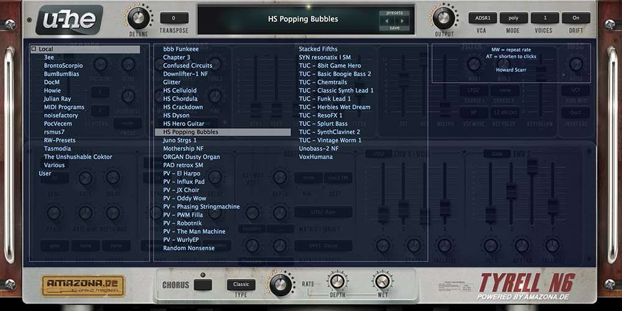This screenshot has height=311, width=622.
Task: Click the Chorus Depth knob
Action: pyautogui.click(x=338, y=281)
